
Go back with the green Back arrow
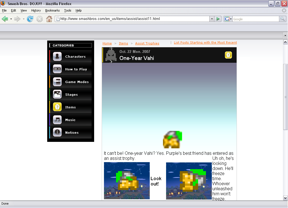coord(5,19)
